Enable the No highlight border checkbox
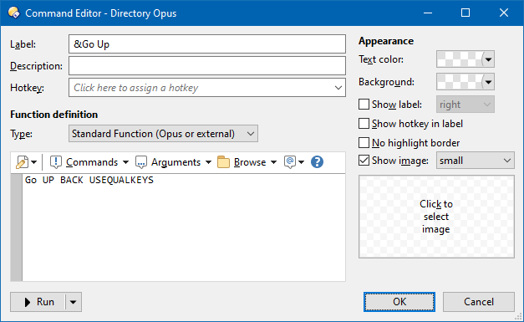 click(x=364, y=143)
